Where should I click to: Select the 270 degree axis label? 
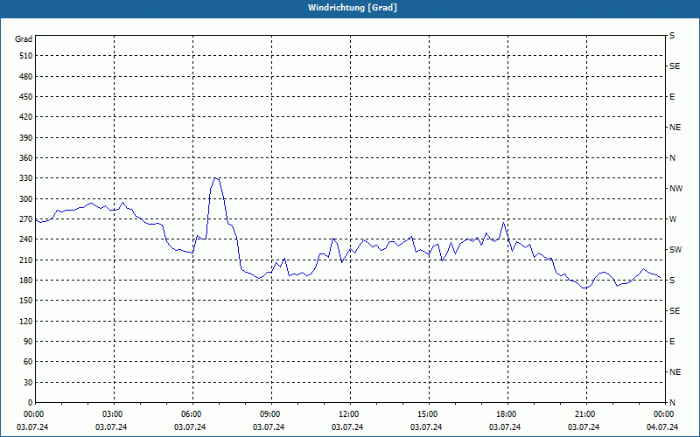[26, 219]
